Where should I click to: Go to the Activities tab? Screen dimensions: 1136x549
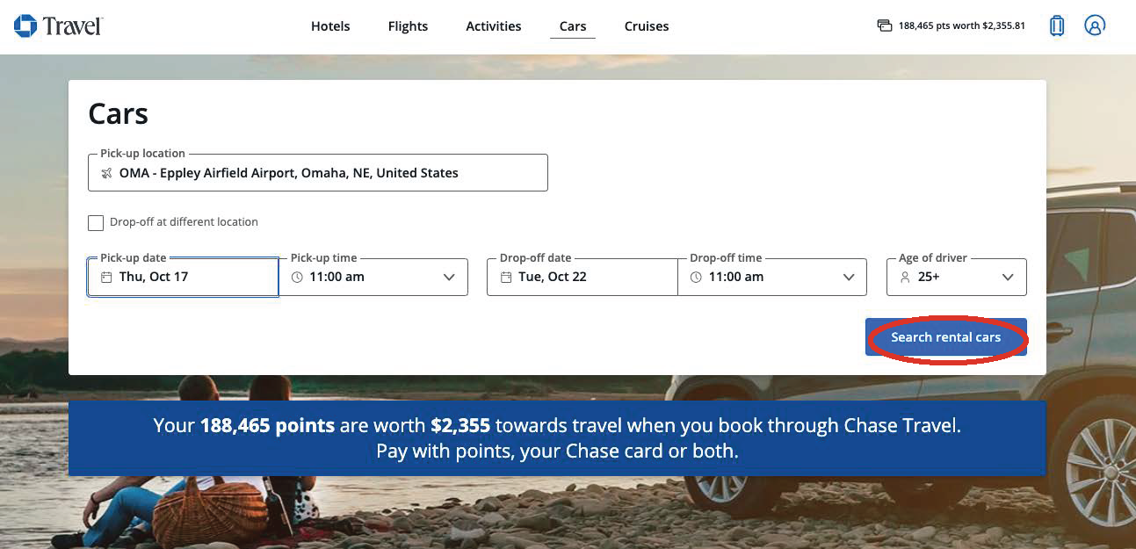(x=494, y=26)
